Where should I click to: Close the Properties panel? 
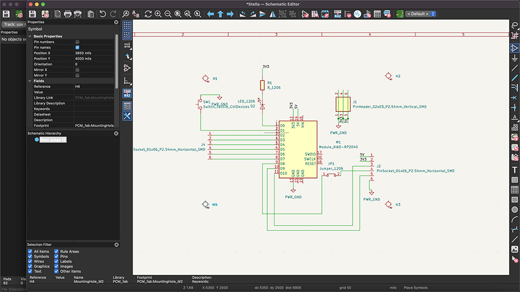[x=116, y=22]
